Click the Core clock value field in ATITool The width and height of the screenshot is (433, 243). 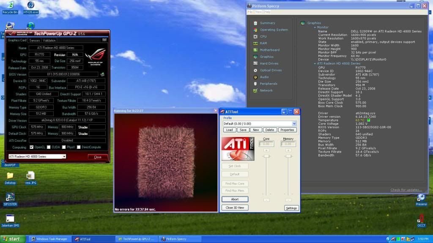[x=266, y=144]
